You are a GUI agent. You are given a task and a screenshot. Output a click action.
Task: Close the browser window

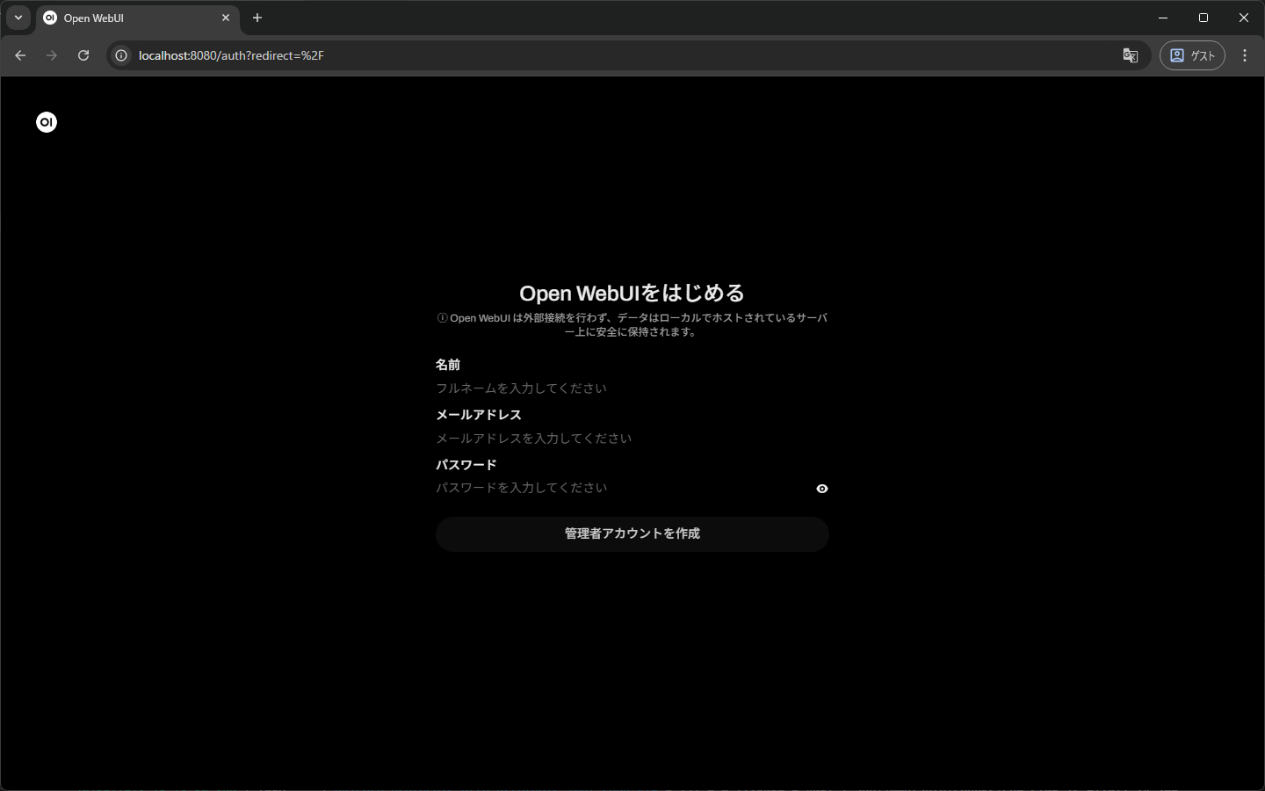click(1244, 18)
